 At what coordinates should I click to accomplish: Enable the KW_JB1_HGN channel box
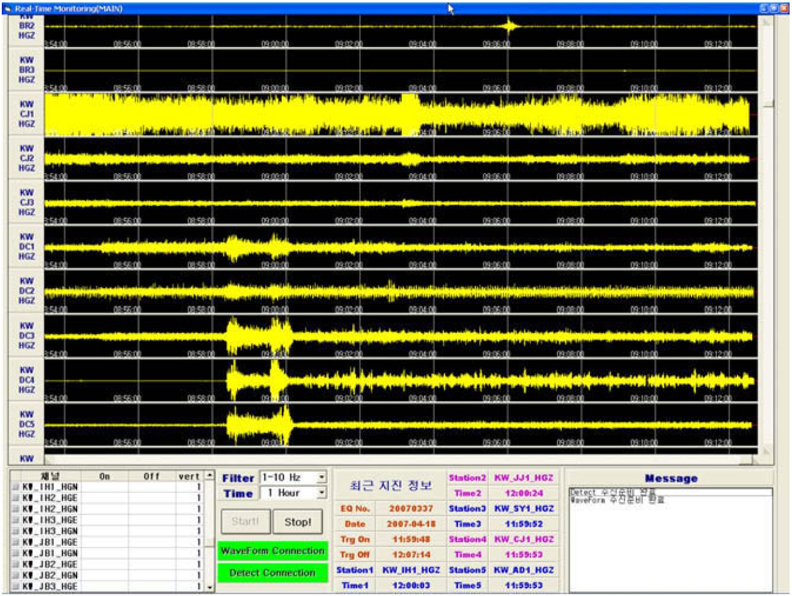[16, 553]
